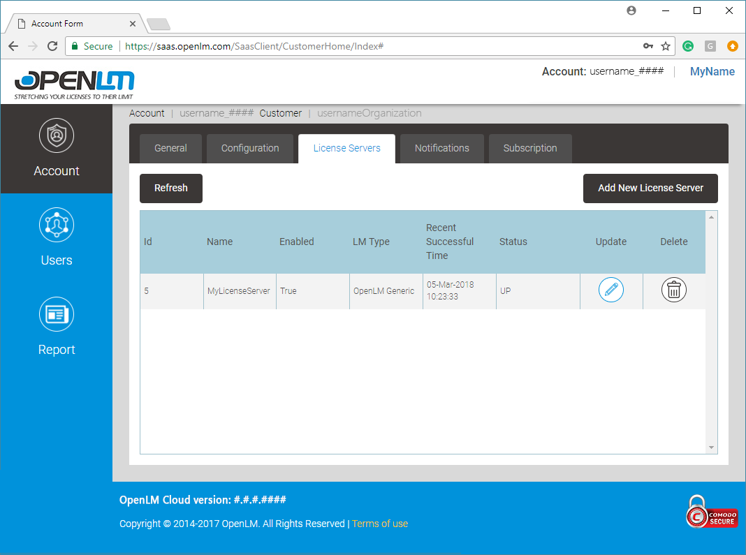
Task: Click the trash Delete icon for MyLicenseServer
Action: 673,290
